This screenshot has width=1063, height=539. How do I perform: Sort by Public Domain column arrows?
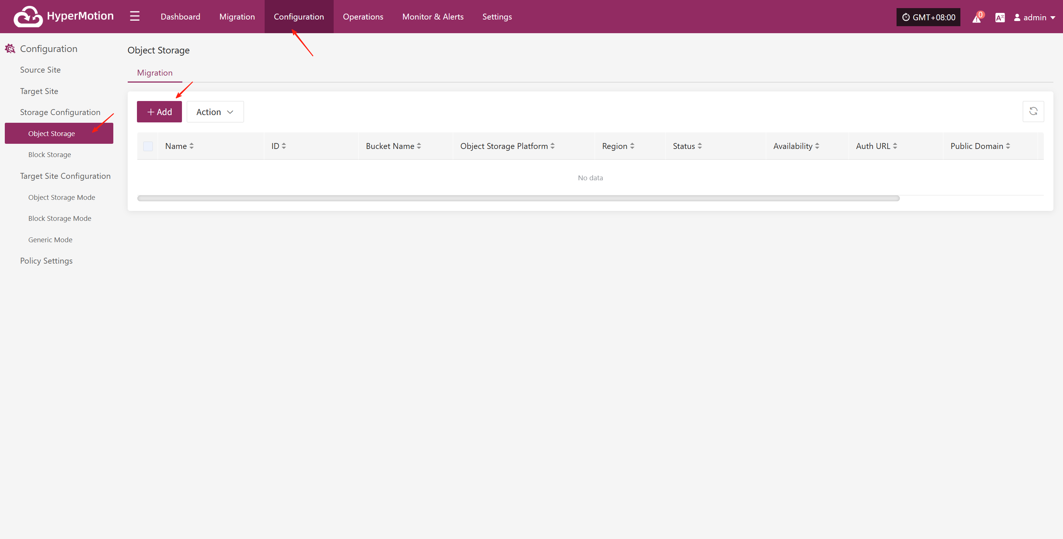pyautogui.click(x=1008, y=146)
